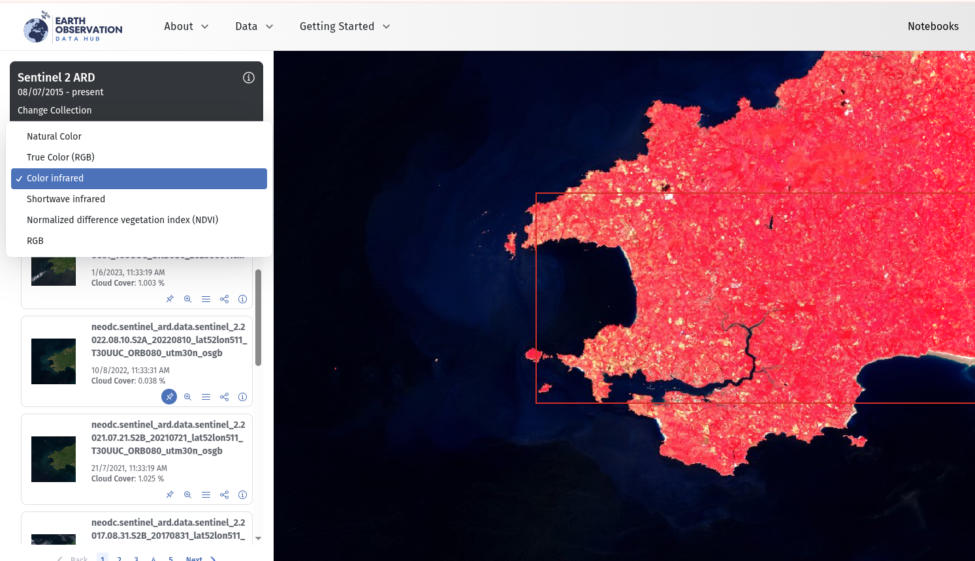Open the Notebooks link
The height and width of the screenshot is (561, 975).
point(933,26)
